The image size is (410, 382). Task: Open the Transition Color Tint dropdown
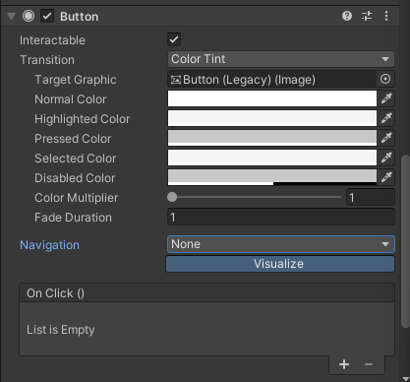(x=281, y=59)
